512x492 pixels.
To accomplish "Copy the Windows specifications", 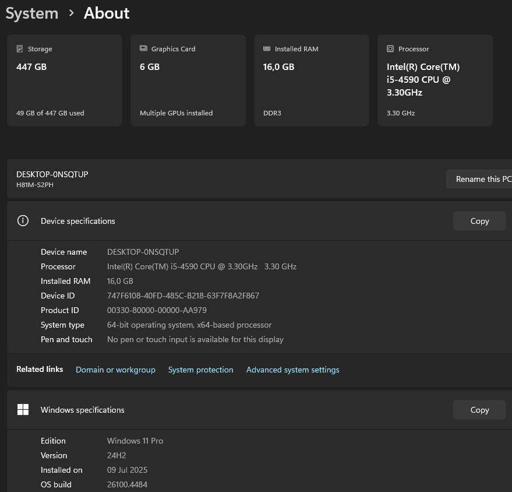I will coord(479,410).
